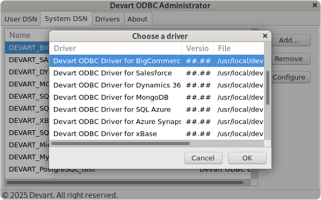This screenshot has width=321, height=200.
Task: Close the Choose a driver dialog
Action: (x=265, y=36)
